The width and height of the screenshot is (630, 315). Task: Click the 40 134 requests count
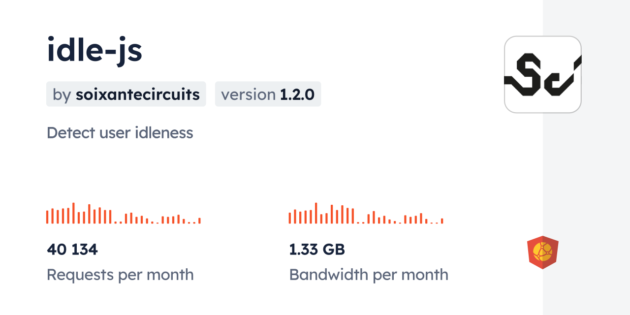72,250
